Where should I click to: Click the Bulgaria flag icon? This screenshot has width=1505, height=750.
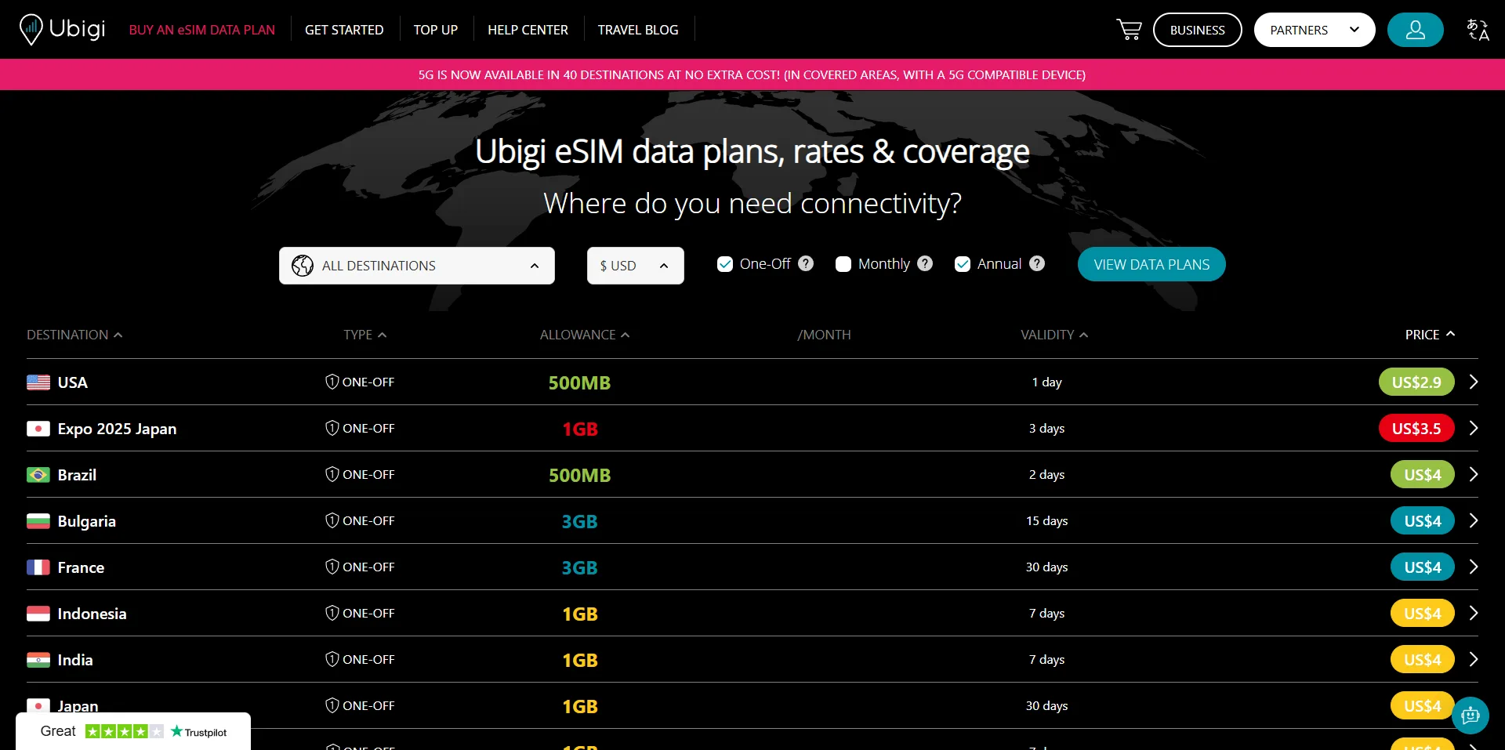[38, 521]
